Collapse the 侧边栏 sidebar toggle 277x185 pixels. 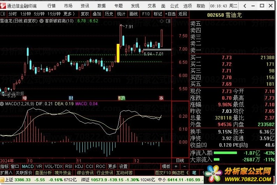pyautogui.click(x=180, y=173)
